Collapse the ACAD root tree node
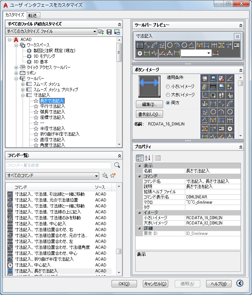 [10, 40]
